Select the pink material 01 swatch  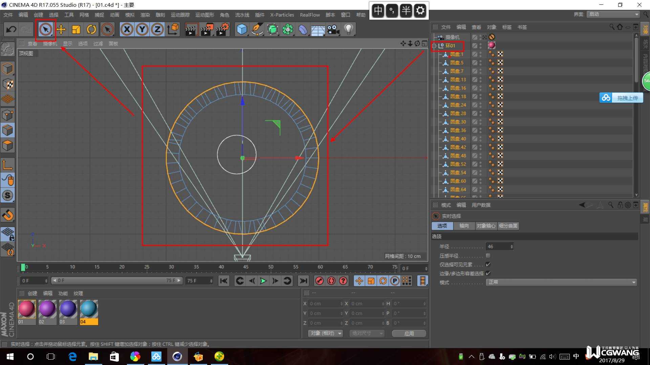(27, 309)
